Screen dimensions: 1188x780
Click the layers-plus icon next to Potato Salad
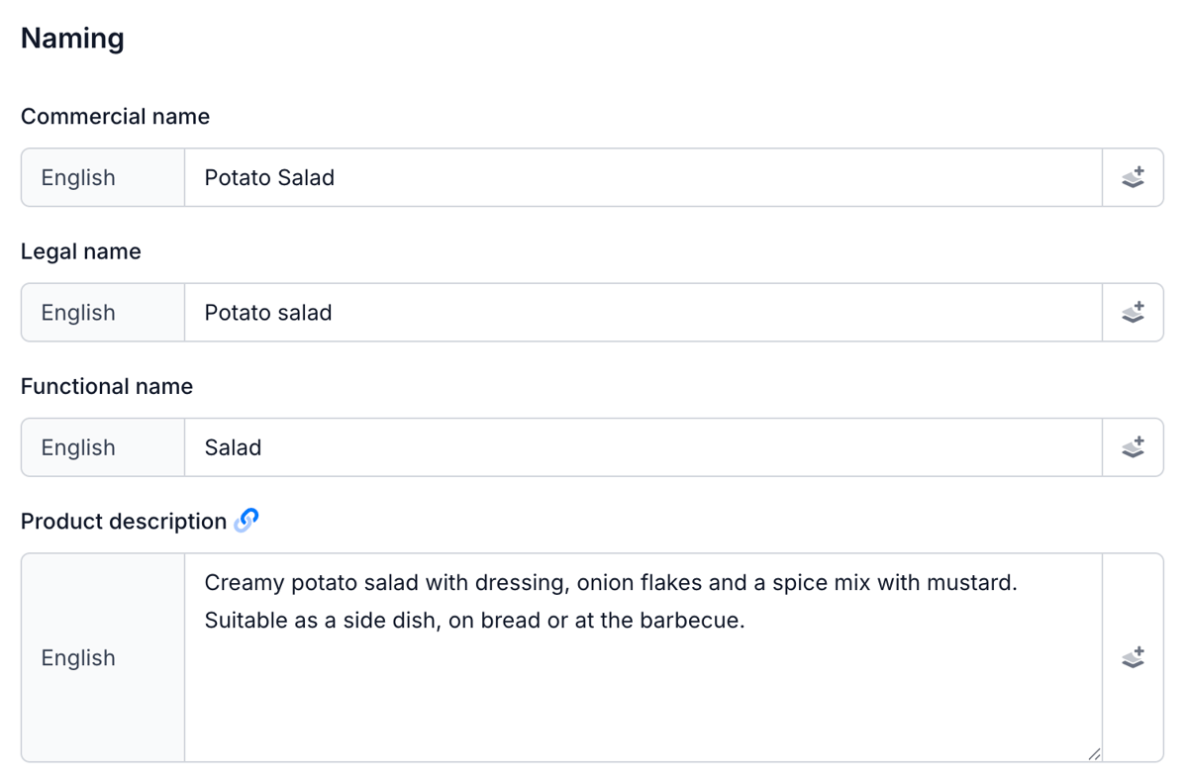(x=1134, y=177)
